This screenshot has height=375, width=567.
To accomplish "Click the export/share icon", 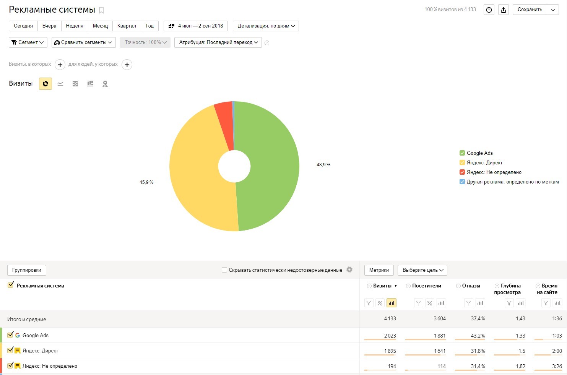I will pos(504,10).
